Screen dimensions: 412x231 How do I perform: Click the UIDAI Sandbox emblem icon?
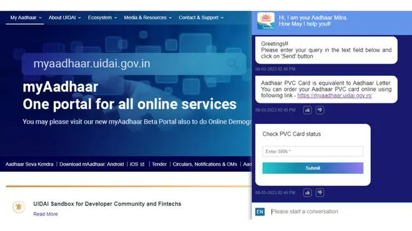pos(19,207)
